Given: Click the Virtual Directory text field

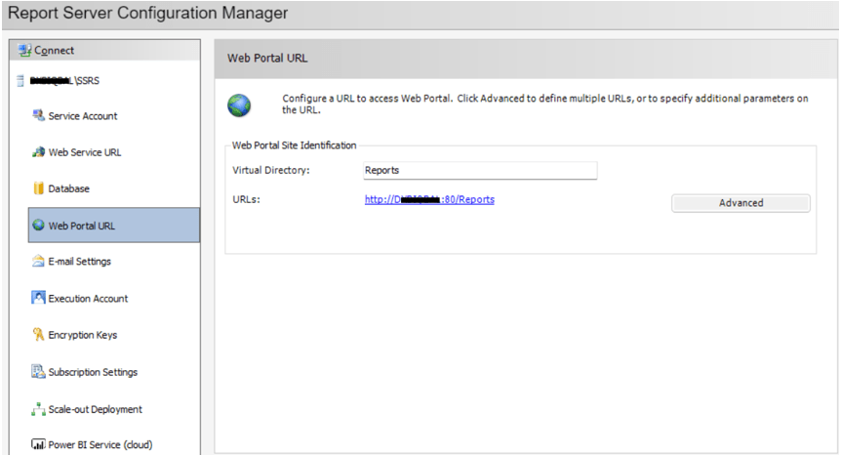Looking at the screenshot, I should [478, 170].
